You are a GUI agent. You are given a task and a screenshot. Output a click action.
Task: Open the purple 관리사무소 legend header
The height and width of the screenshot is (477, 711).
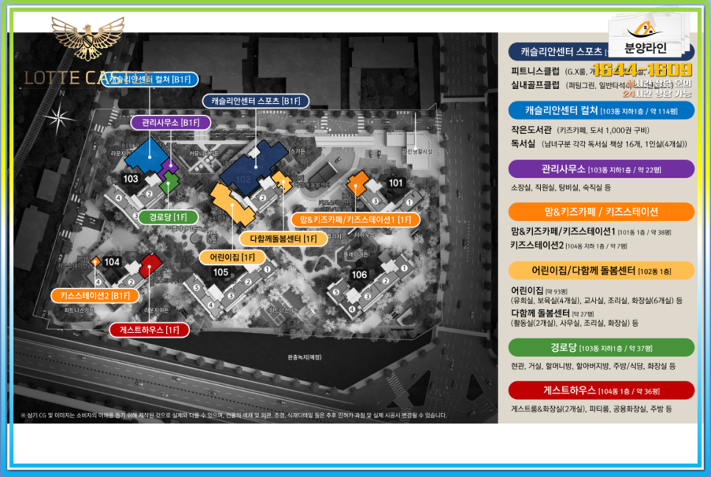click(x=601, y=169)
